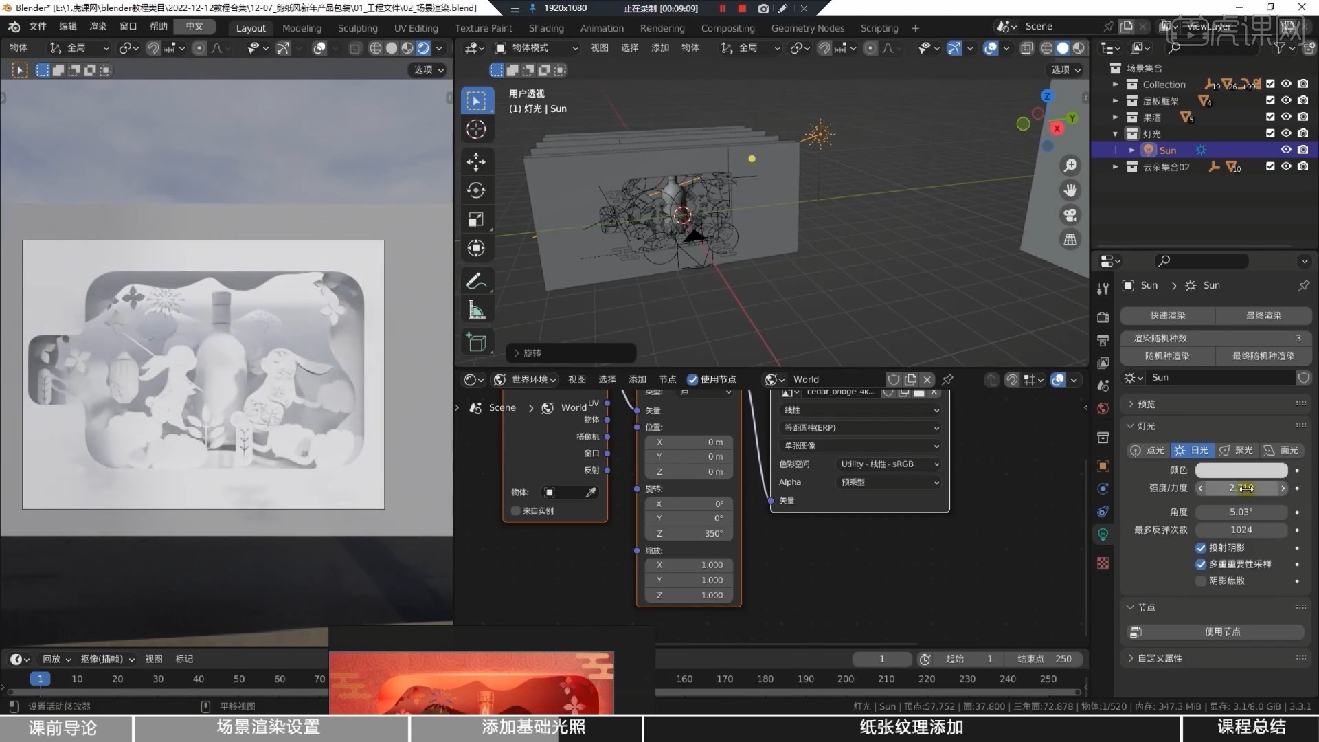This screenshot has height=742, width=1319.
Task: Switch to the Geometry Nodes workspace tab
Action: 807,28
